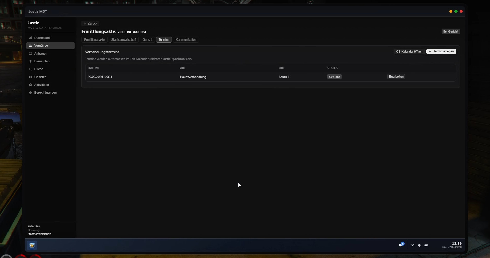
Task: Click the Justiz MDT window title
Action: click(x=38, y=12)
